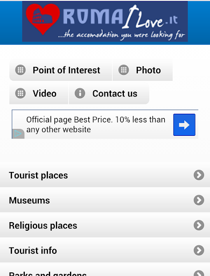The width and height of the screenshot is (210, 276).
Task: Click the Roma I Love.it banner
Action: tap(105, 22)
